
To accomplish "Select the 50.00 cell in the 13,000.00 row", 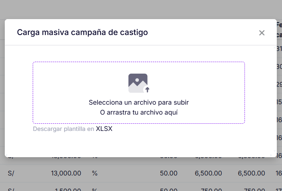I will pyautogui.click(x=168, y=173).
